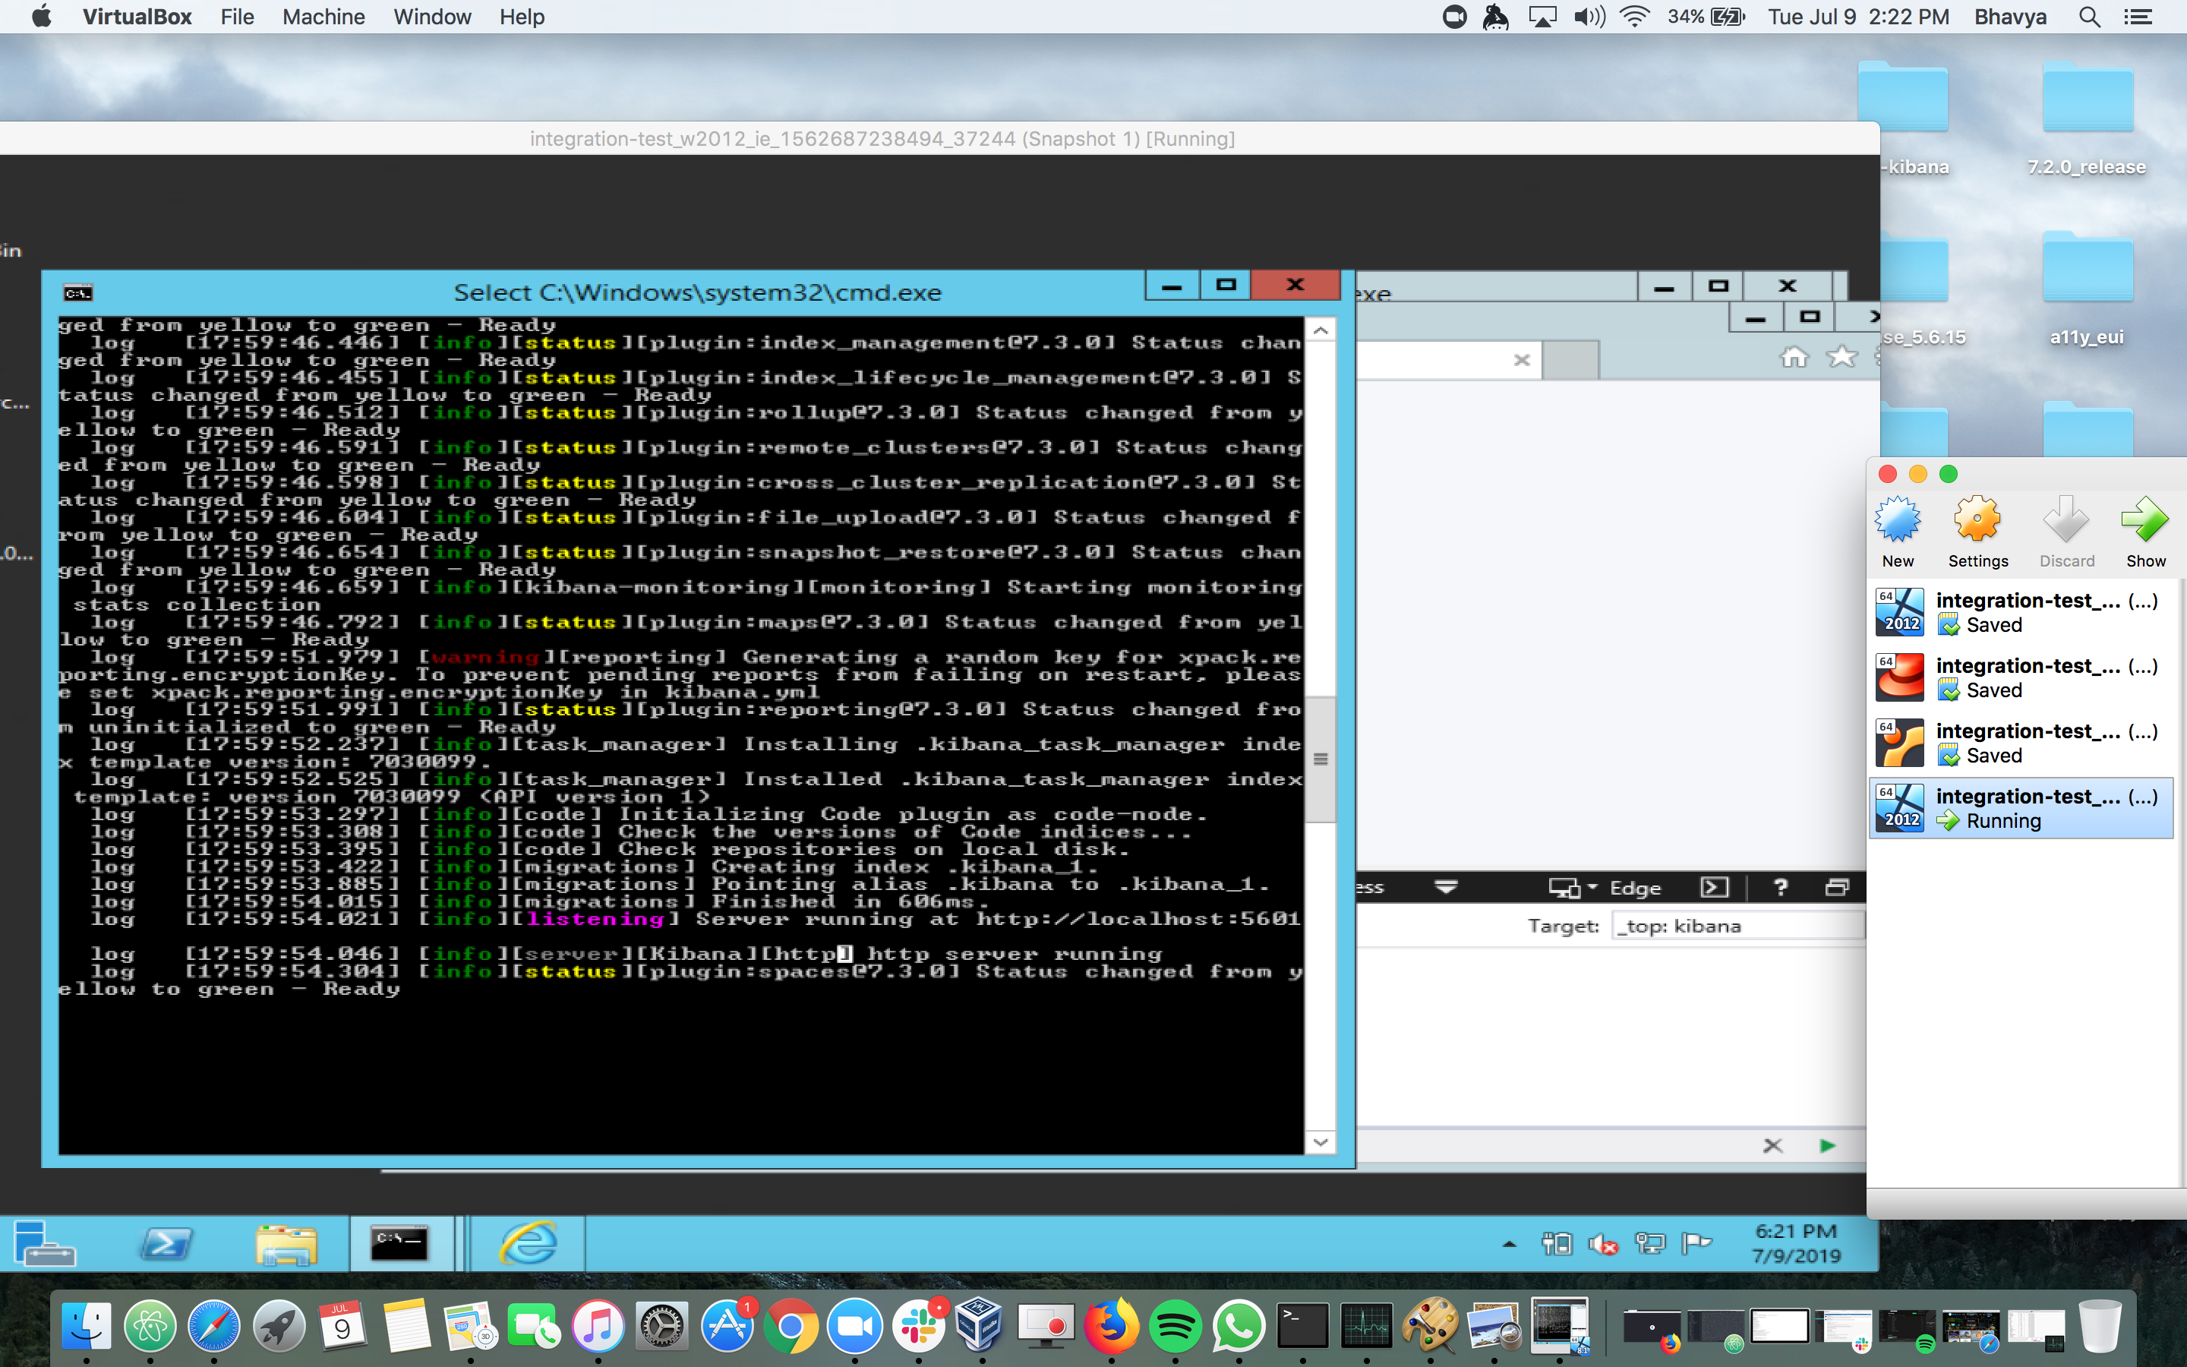Image resolution: width=2187 pixels, height=1367 pixels.
Task: Click the cmd window scrollbar thumb
Action: 1321,759
